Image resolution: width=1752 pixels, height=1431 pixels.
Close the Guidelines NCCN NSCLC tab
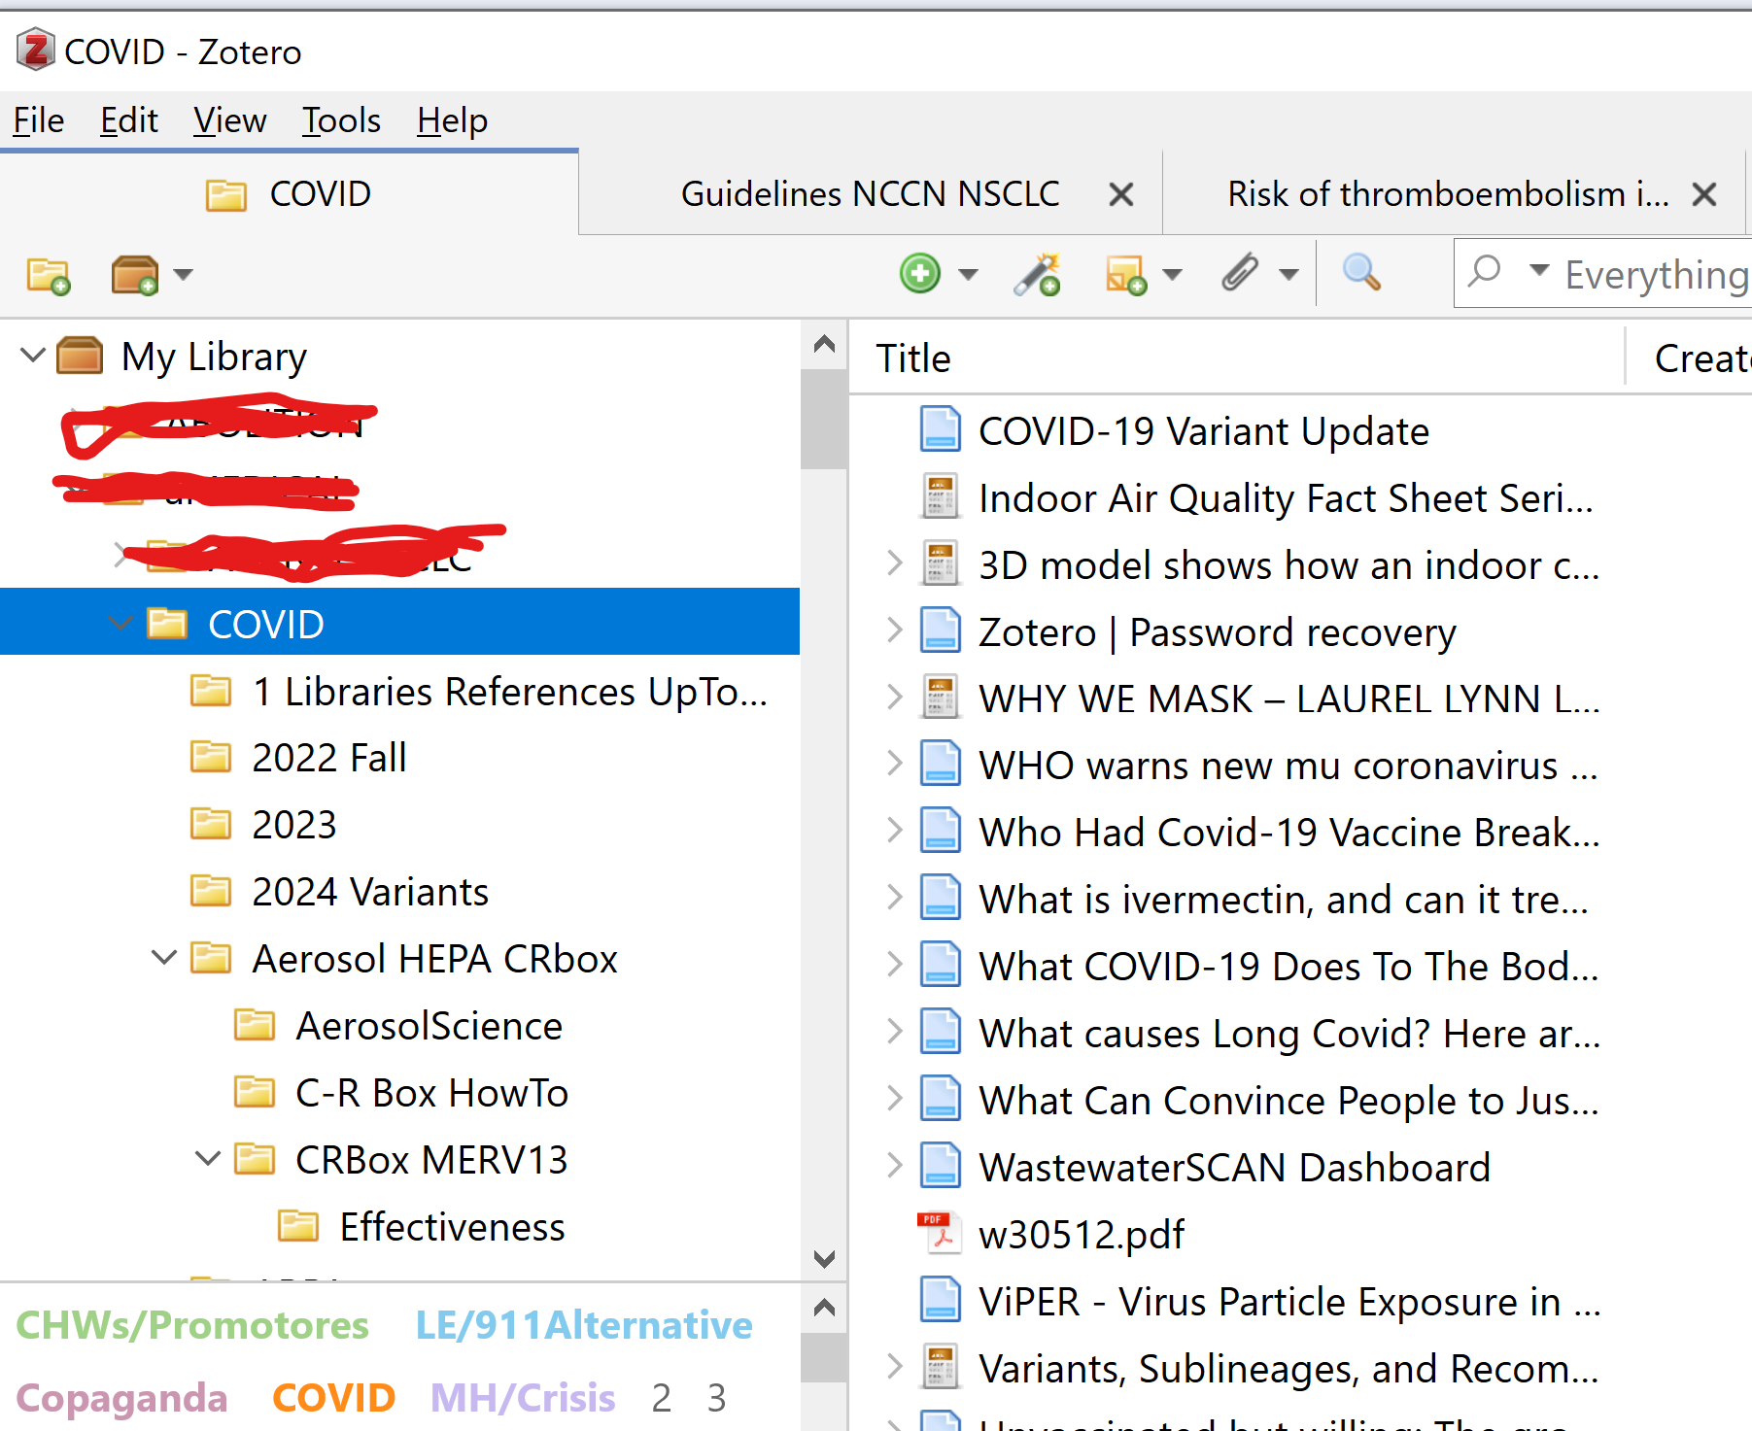point(1121,195)
